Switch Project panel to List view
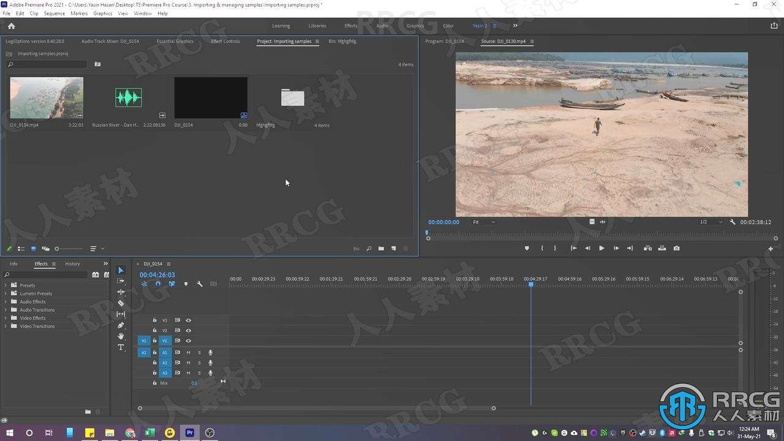This screenshot has width=784, height=441. click(x=21, y=249)
